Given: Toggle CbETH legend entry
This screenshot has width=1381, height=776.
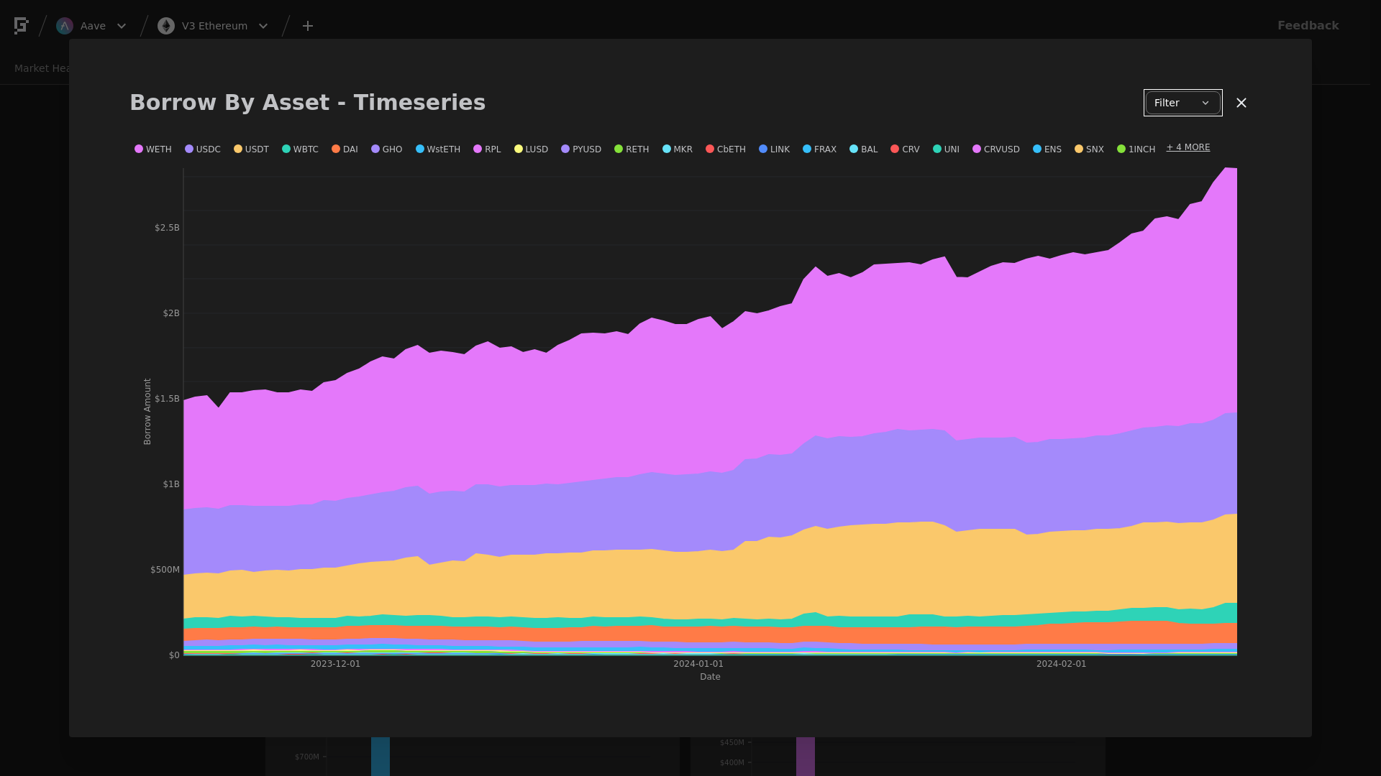Looking at the screenshot, I should pos(726,149).
